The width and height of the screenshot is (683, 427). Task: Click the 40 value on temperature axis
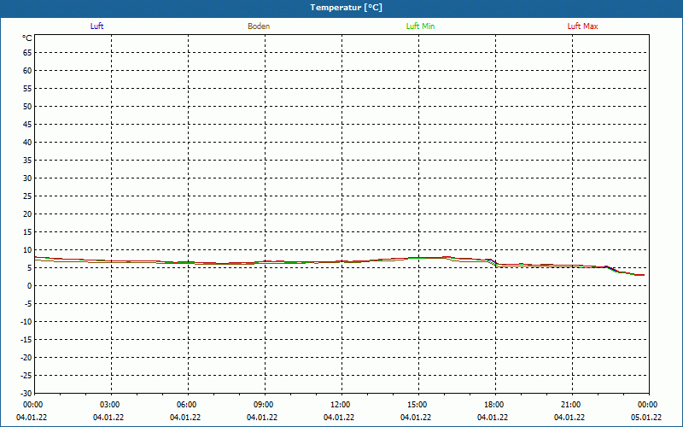coord(27,143)
